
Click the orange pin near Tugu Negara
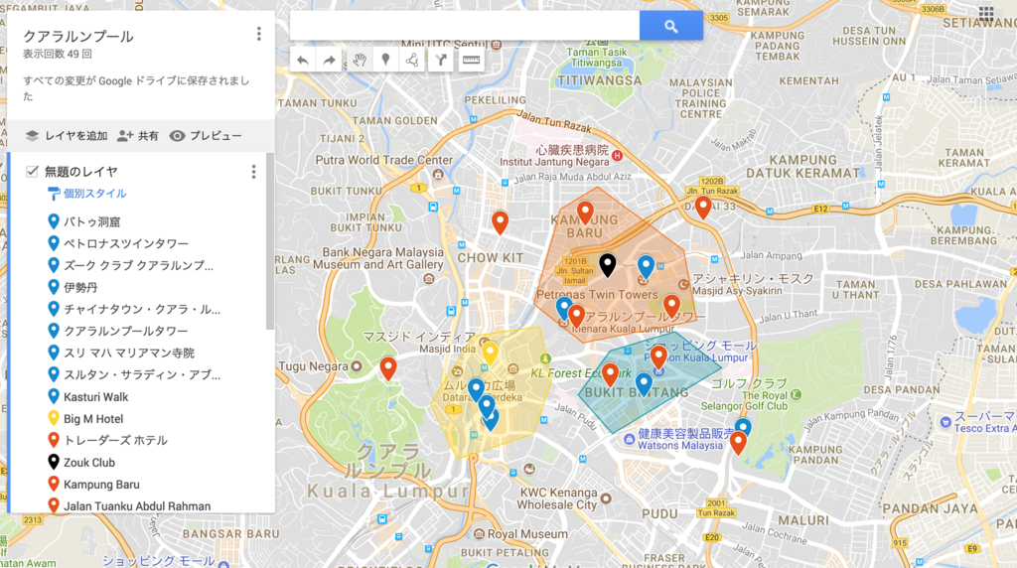(388, 367)
